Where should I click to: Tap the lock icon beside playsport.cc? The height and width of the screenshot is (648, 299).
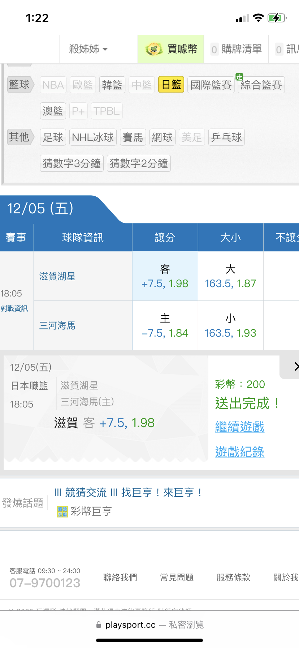[x=99, y=625]
